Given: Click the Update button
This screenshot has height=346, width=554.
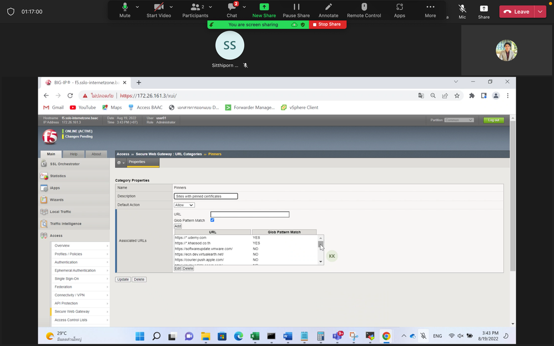Looking at the screenshot, I should [x=123, y=279].
